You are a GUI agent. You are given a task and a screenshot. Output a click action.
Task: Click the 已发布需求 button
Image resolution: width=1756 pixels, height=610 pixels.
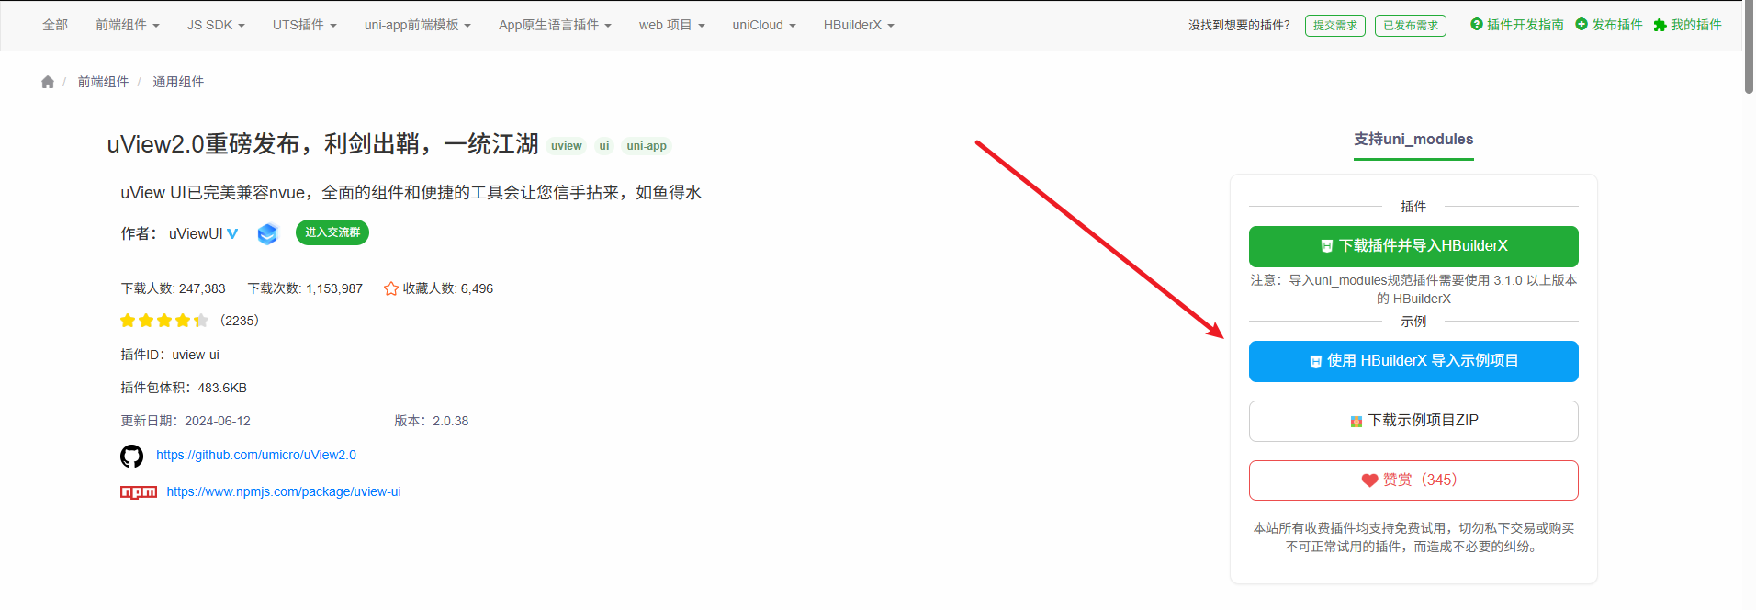(x=1411, y=26)
